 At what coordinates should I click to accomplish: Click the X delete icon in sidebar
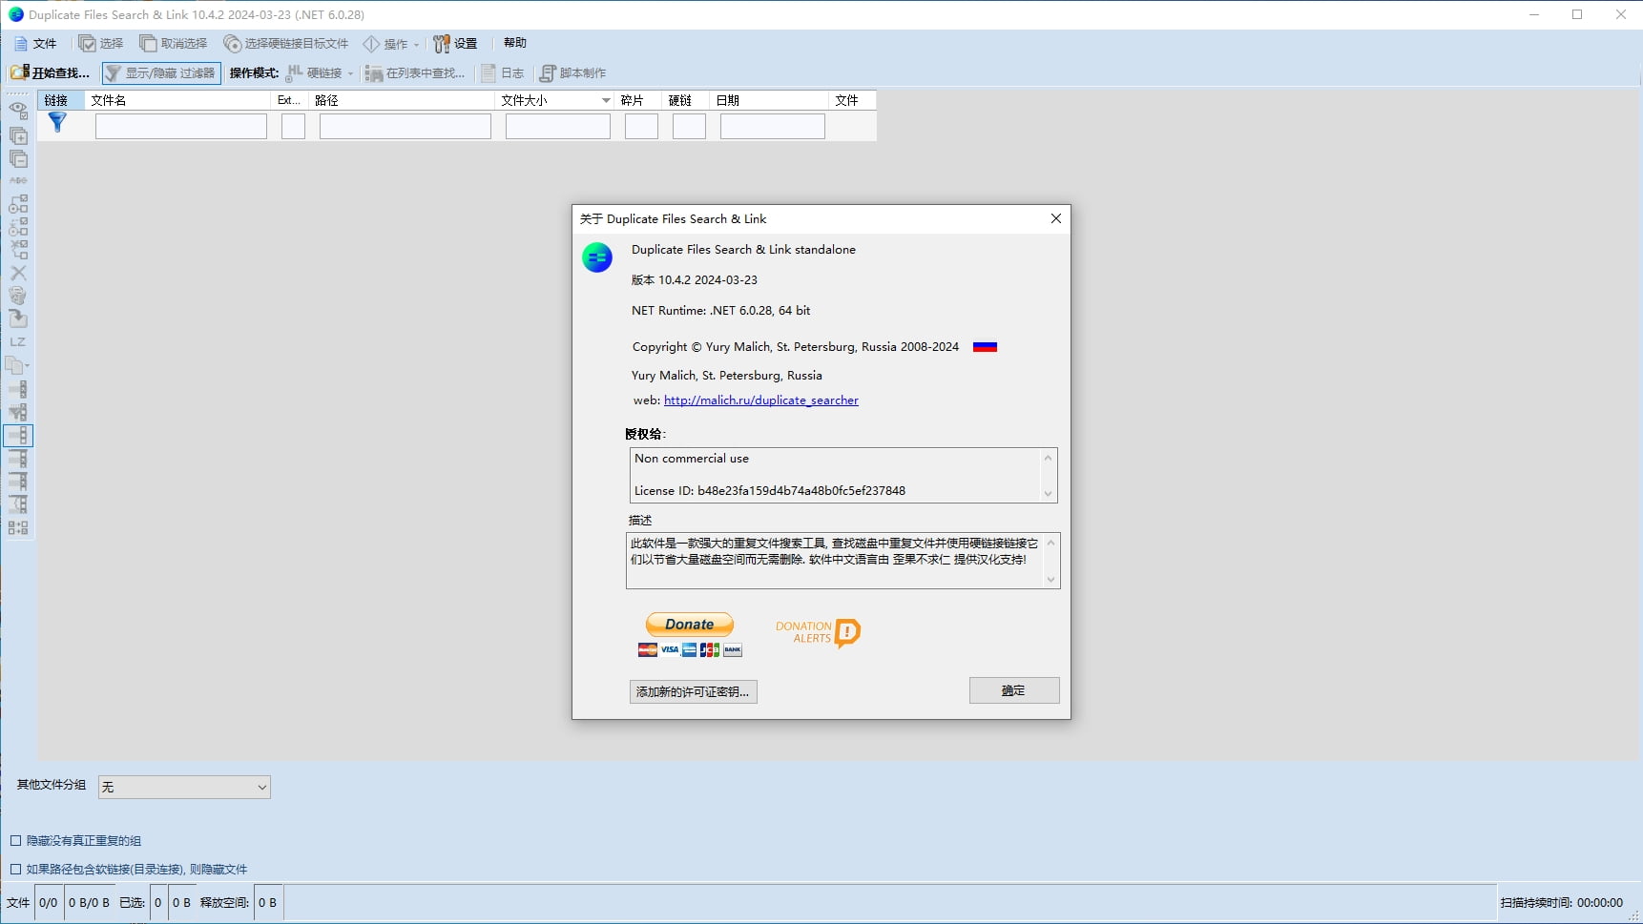(x=18, y=273)
